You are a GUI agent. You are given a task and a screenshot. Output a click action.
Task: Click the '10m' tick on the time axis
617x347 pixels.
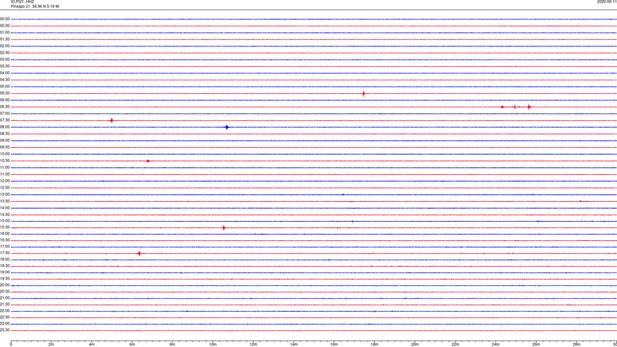pos(213,344)
